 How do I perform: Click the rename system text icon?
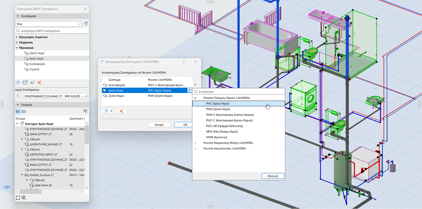[32, 83]
